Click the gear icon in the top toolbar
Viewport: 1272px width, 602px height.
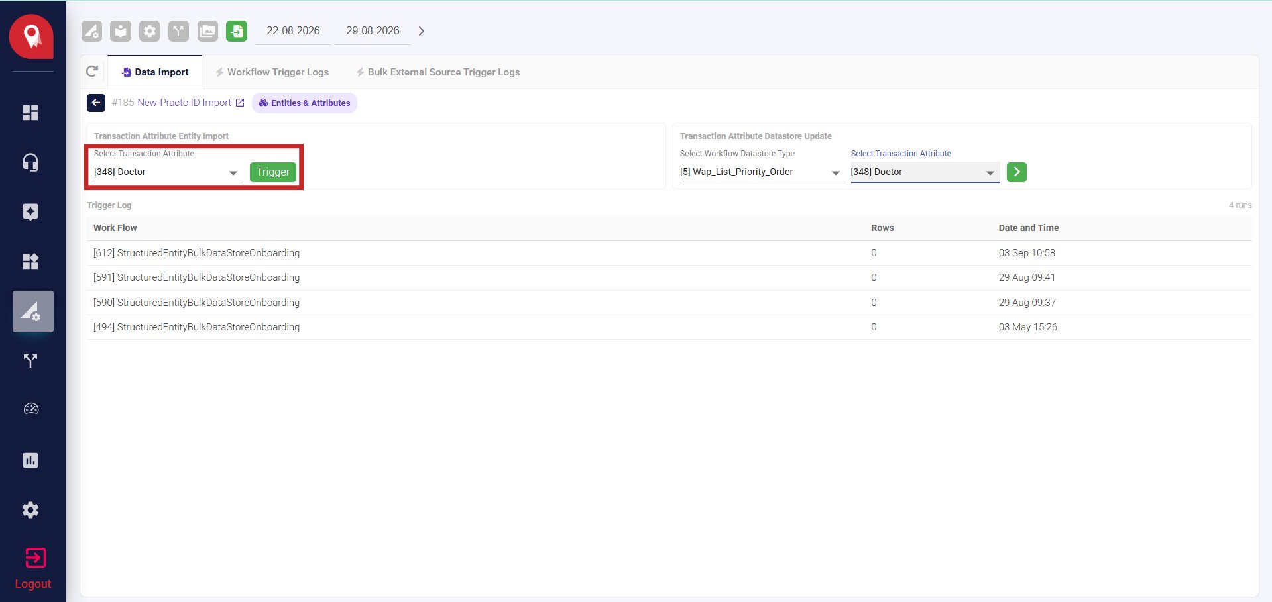(x=150, y=31)
